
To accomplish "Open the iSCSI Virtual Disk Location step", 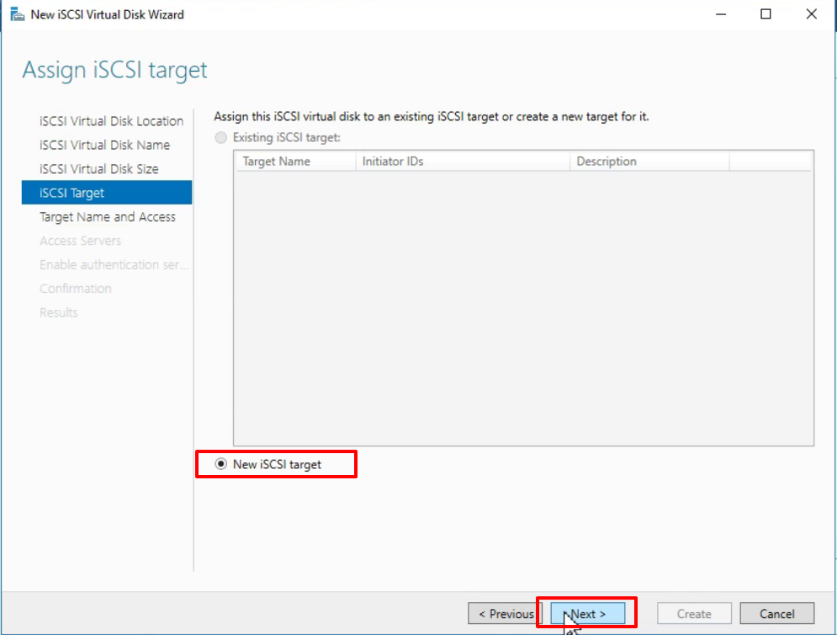I will point(111,120).
